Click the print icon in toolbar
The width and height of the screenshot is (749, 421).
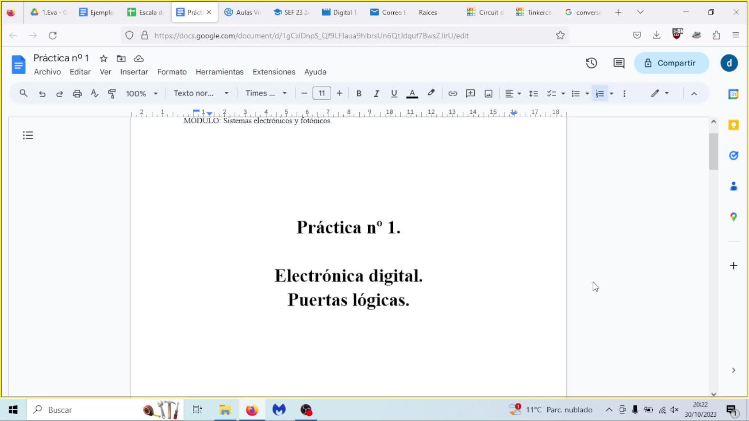77,94
